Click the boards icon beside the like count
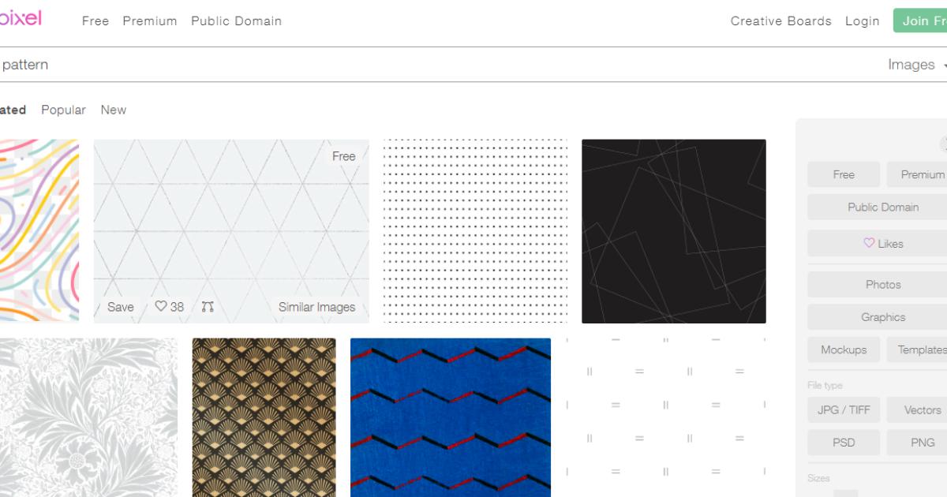947x497 pixels. click(x=208, y=307)
